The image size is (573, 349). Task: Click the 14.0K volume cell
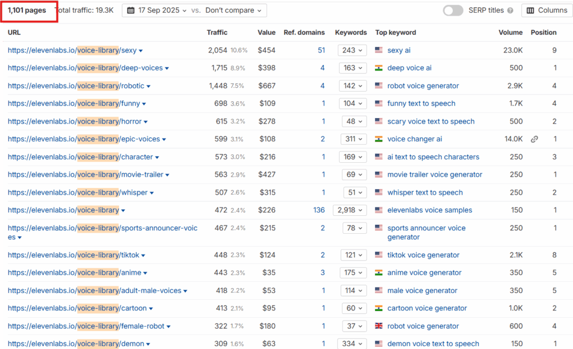coord(514,139)
